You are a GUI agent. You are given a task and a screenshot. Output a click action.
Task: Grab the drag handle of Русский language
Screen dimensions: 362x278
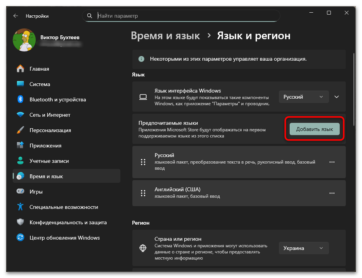(x=143, y=162)
